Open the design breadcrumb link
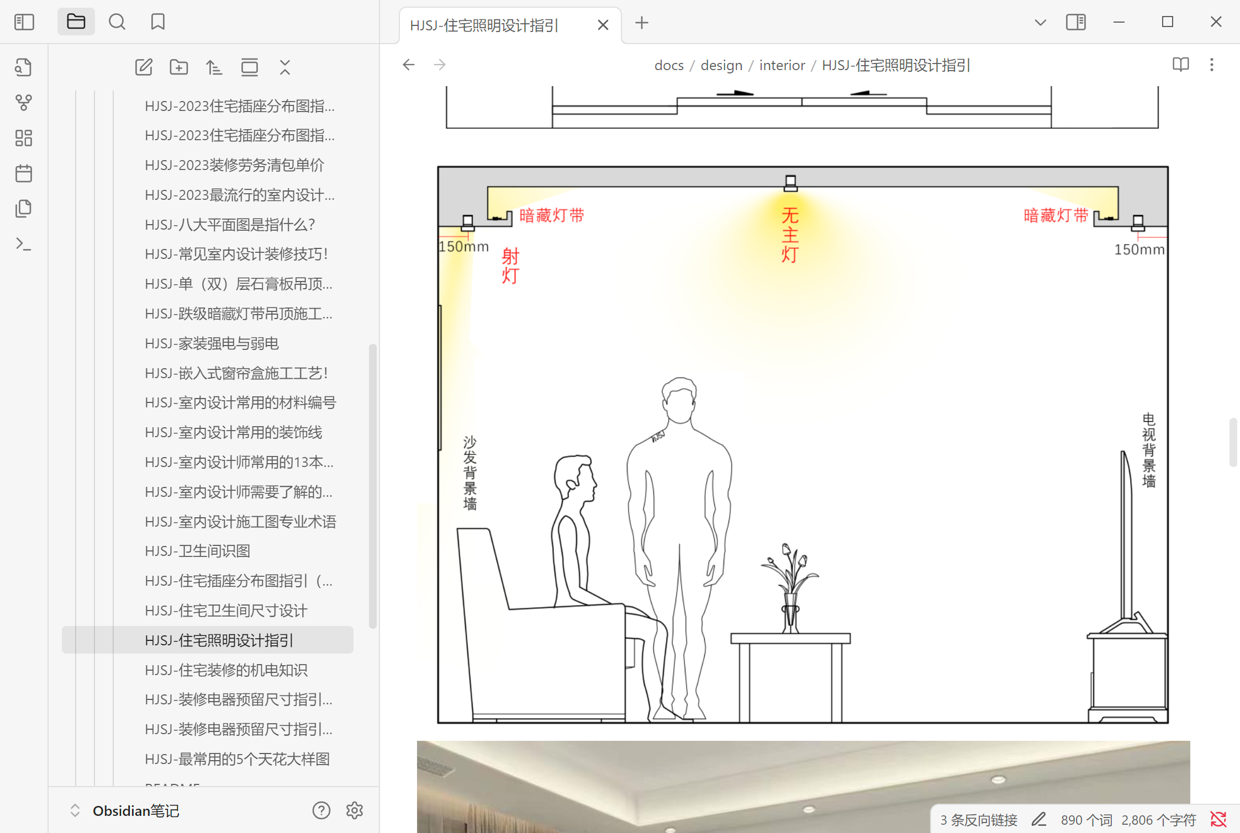This screenshot has height=833, width=1240. click(x=721, y=65)
